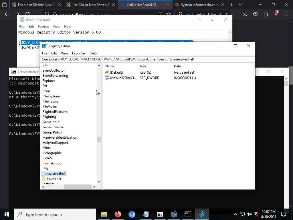Switch to CollabNet SearXNG tab
The height and width of the screenshot is (220, 293).
145,5
